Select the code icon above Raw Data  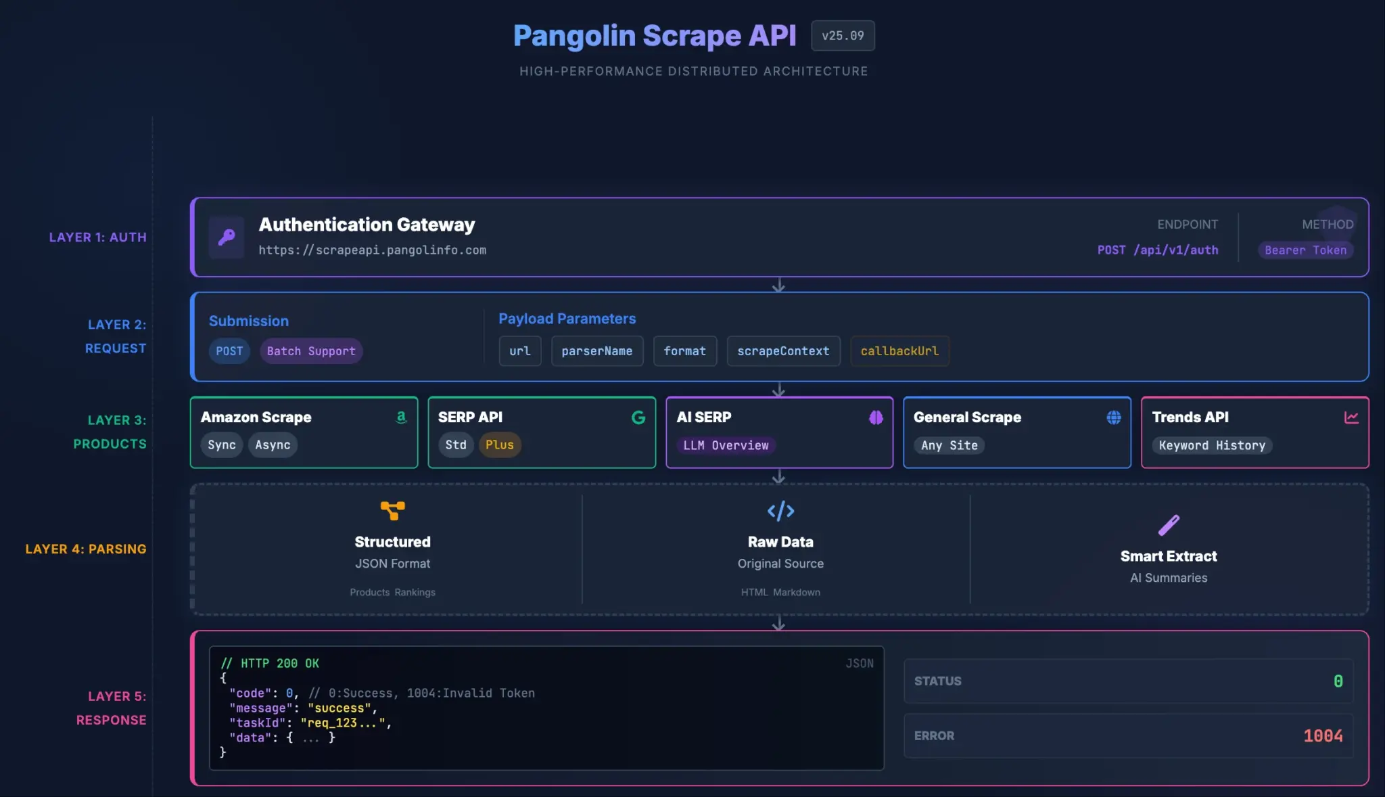(x=780, y=511)
